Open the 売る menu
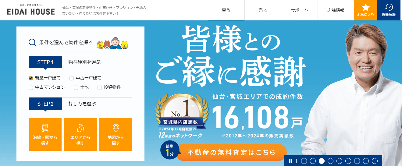Image resolution: width=402 pixels, height=166 pixels. pos(263,10)
